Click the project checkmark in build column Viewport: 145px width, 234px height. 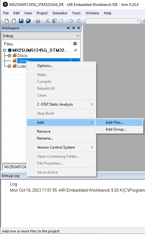[75, 50]
